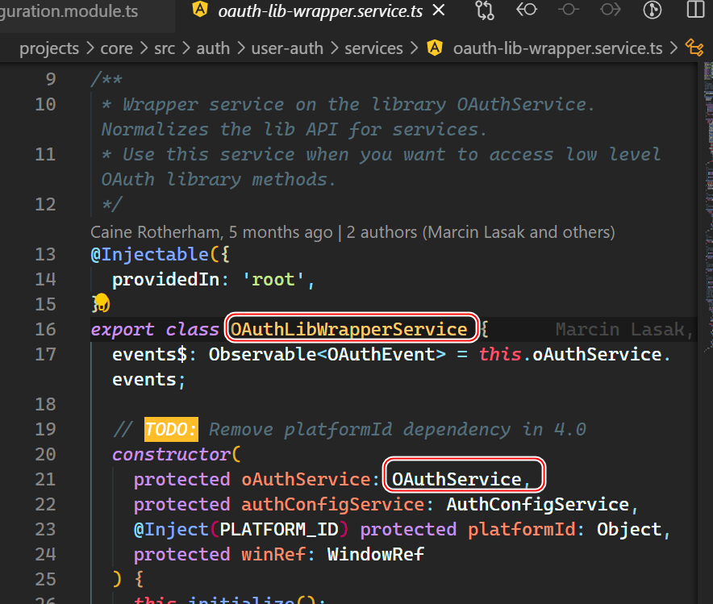Select the oauth-lib-wrapper.service.ts tab
The image size is (713, 604).
point(321,11)
